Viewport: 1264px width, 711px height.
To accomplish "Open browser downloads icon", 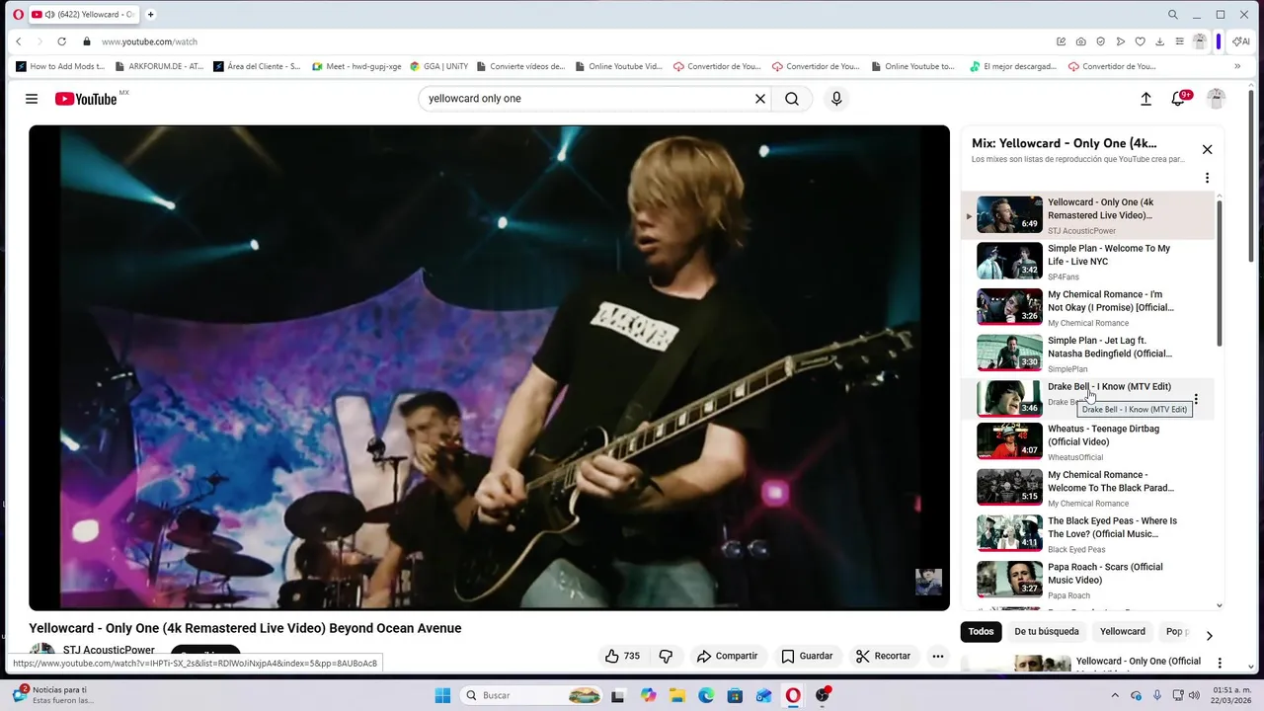I will coord(1159,41).
